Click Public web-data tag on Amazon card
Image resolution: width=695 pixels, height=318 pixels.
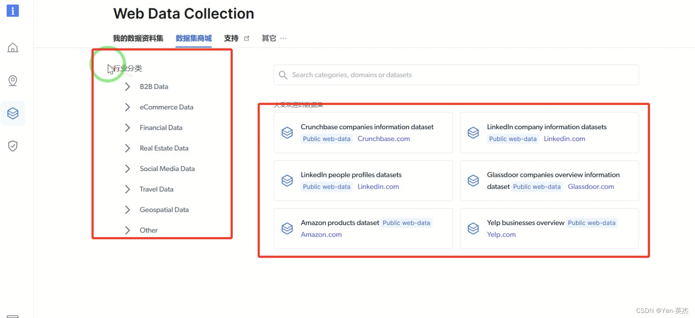pyautogui.click(x=406, y=223)
